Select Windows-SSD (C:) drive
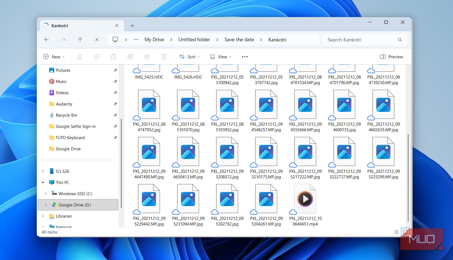The height and width of the screenshot is (260, 453). point(75,194)
